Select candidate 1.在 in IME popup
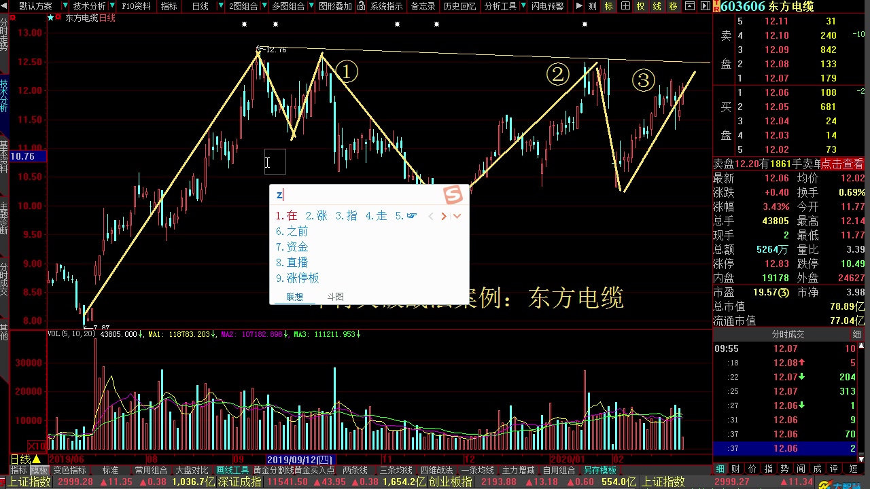 click(286, 215)
